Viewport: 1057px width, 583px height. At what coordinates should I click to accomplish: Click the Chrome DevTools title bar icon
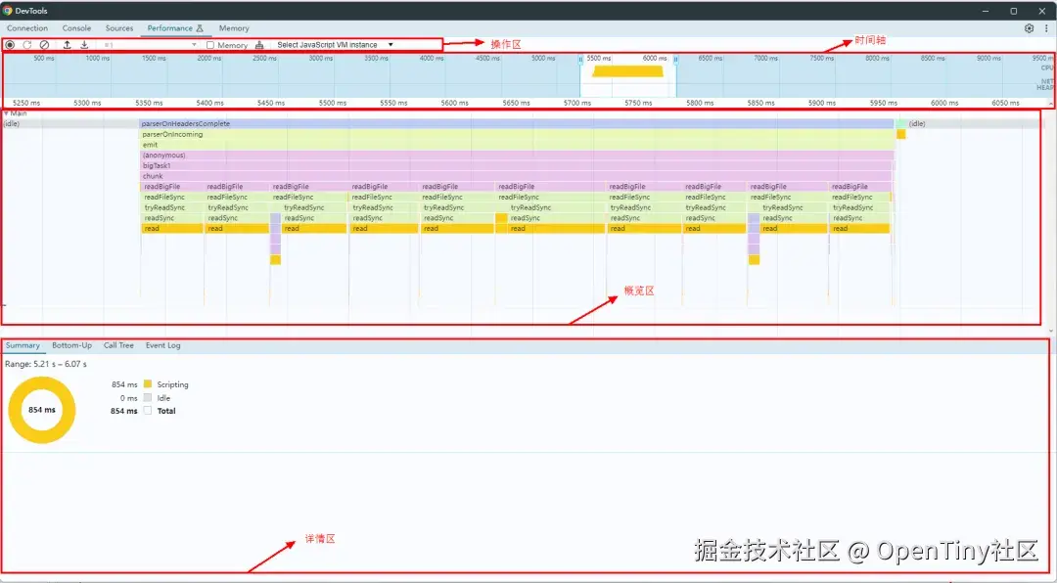click(x=8, y=11)
